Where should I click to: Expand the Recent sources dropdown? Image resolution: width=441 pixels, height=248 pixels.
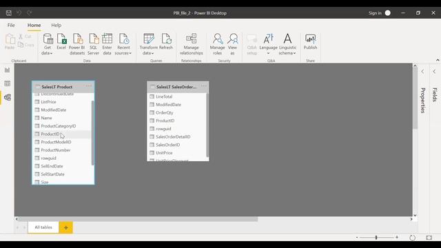coord(123,44)
